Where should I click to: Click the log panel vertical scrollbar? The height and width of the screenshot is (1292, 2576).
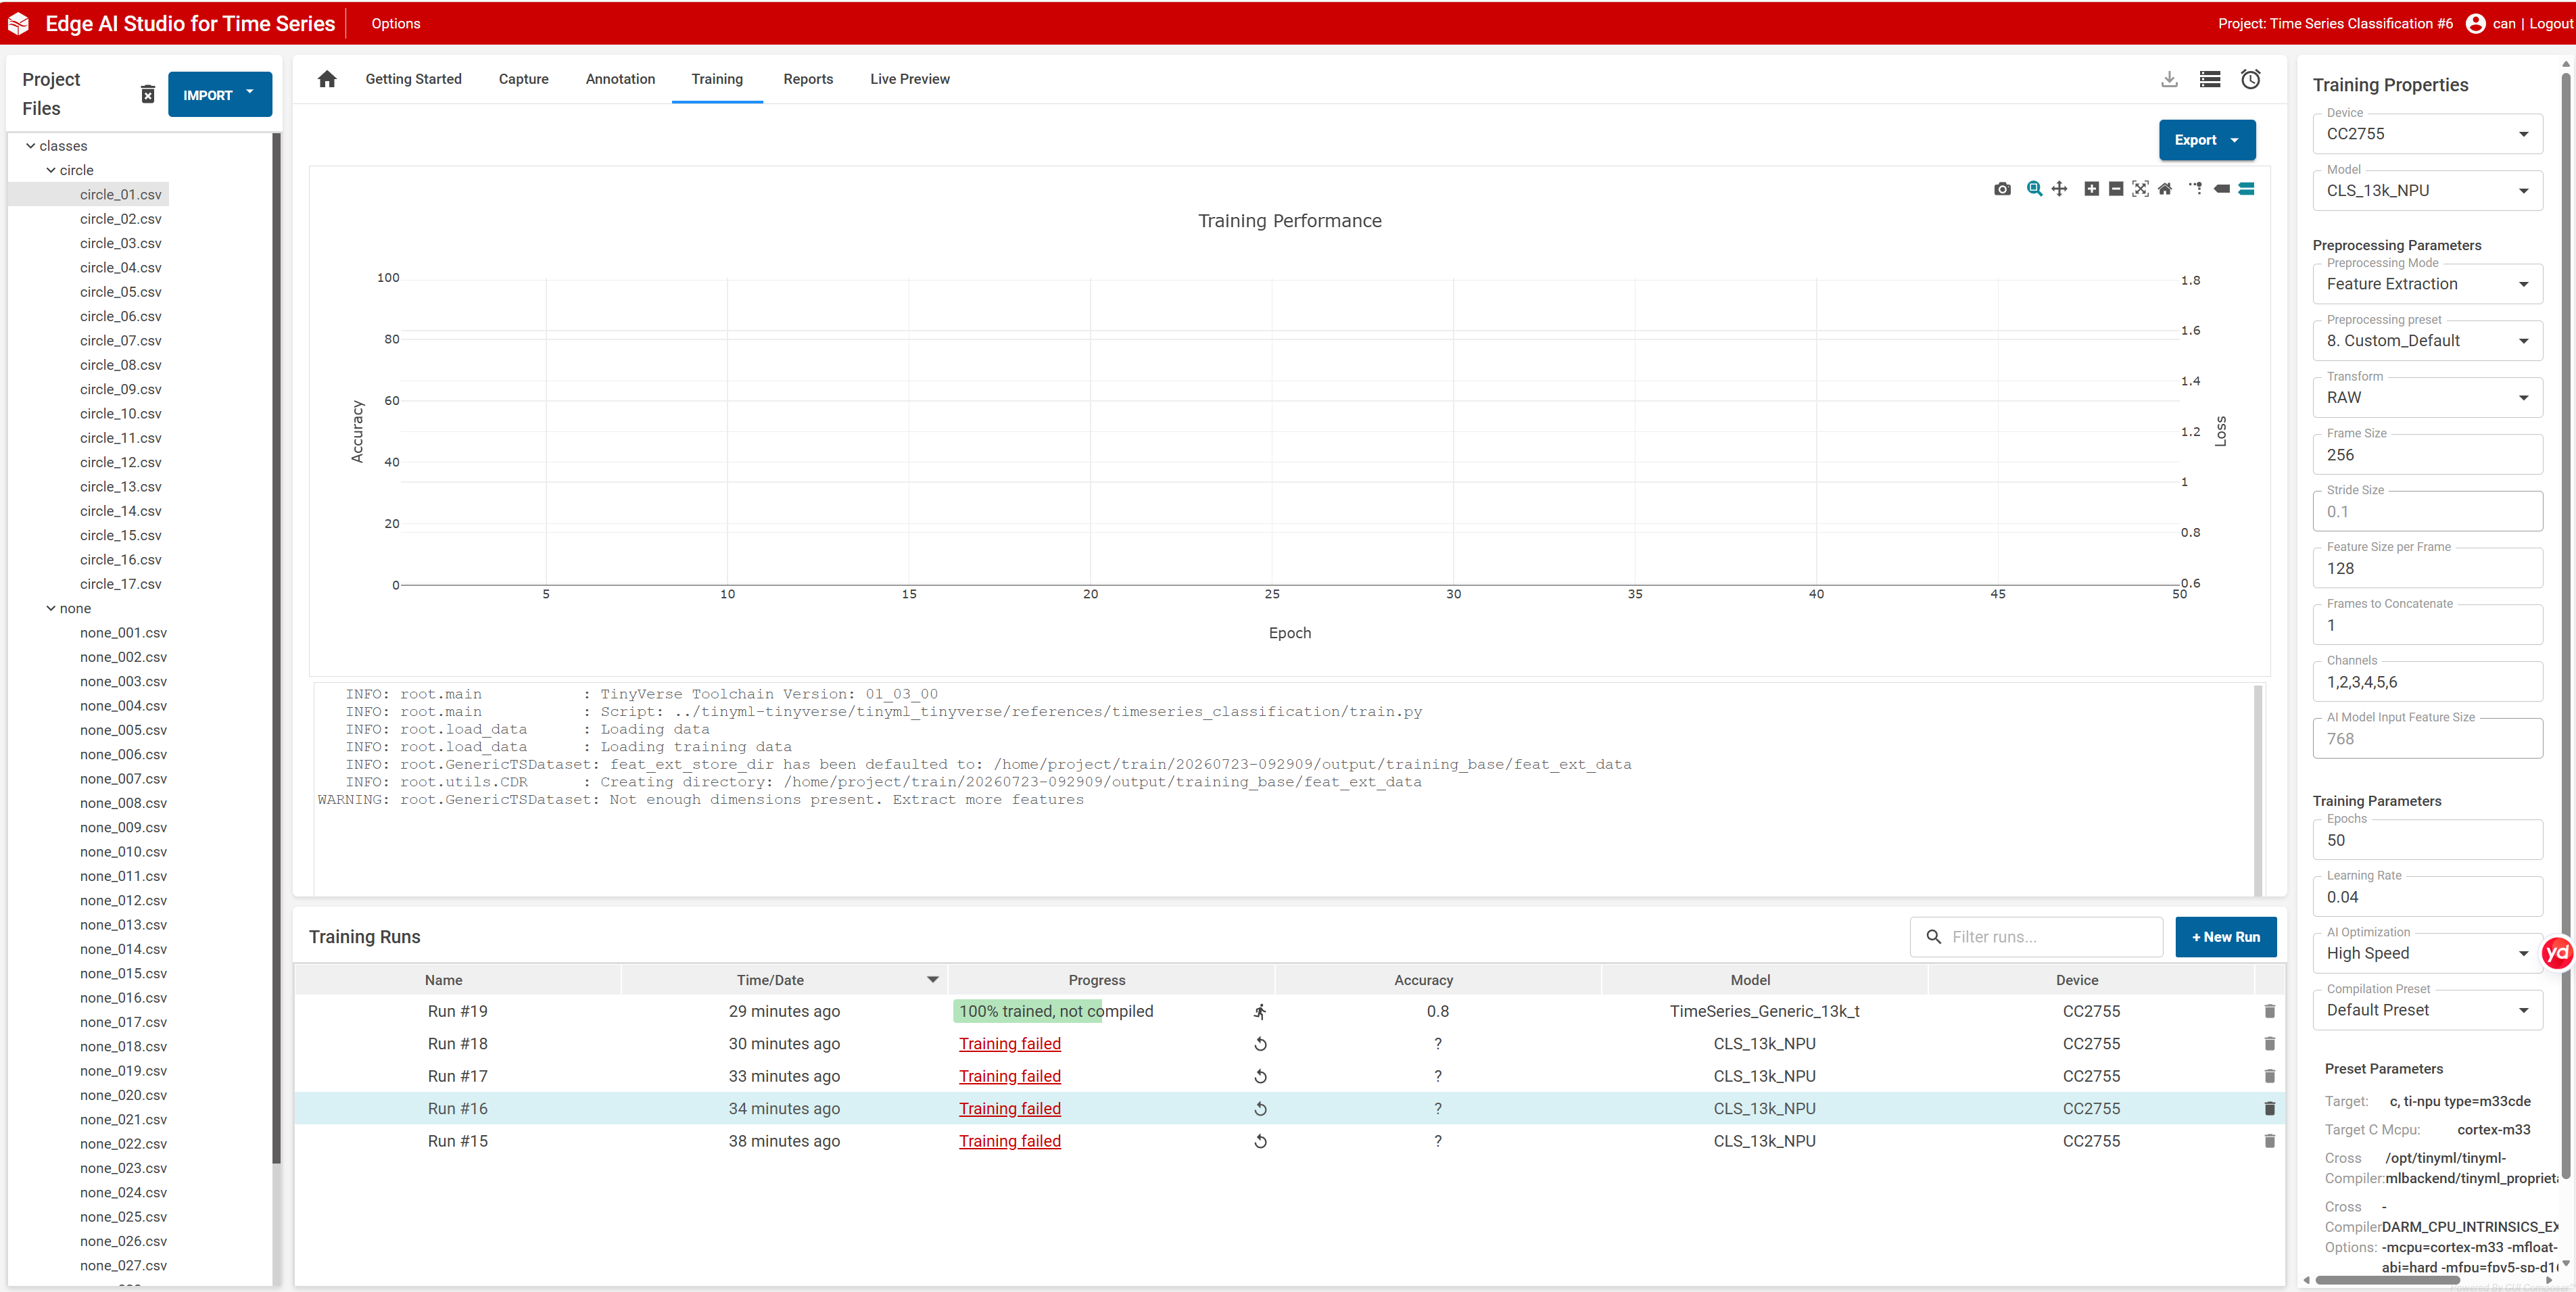pyautogui.click(x=2257, y=790)
